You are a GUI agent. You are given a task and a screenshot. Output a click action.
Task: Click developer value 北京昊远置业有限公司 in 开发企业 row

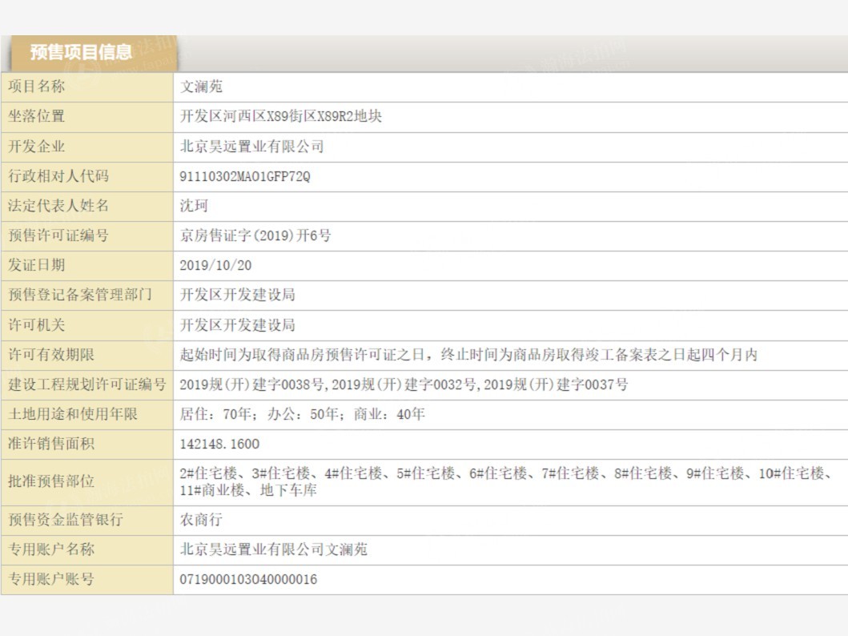point(251,146)
